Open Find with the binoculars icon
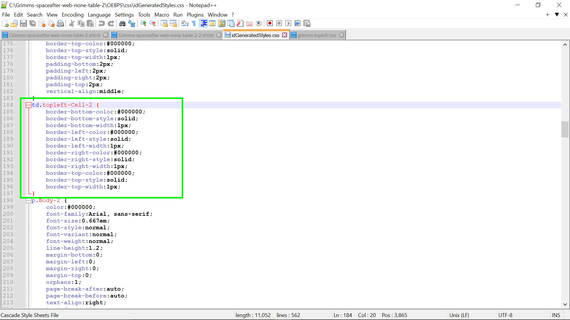The width and height of the screenshot is (570, 320). pyautogui.click(x=122, y=23)
